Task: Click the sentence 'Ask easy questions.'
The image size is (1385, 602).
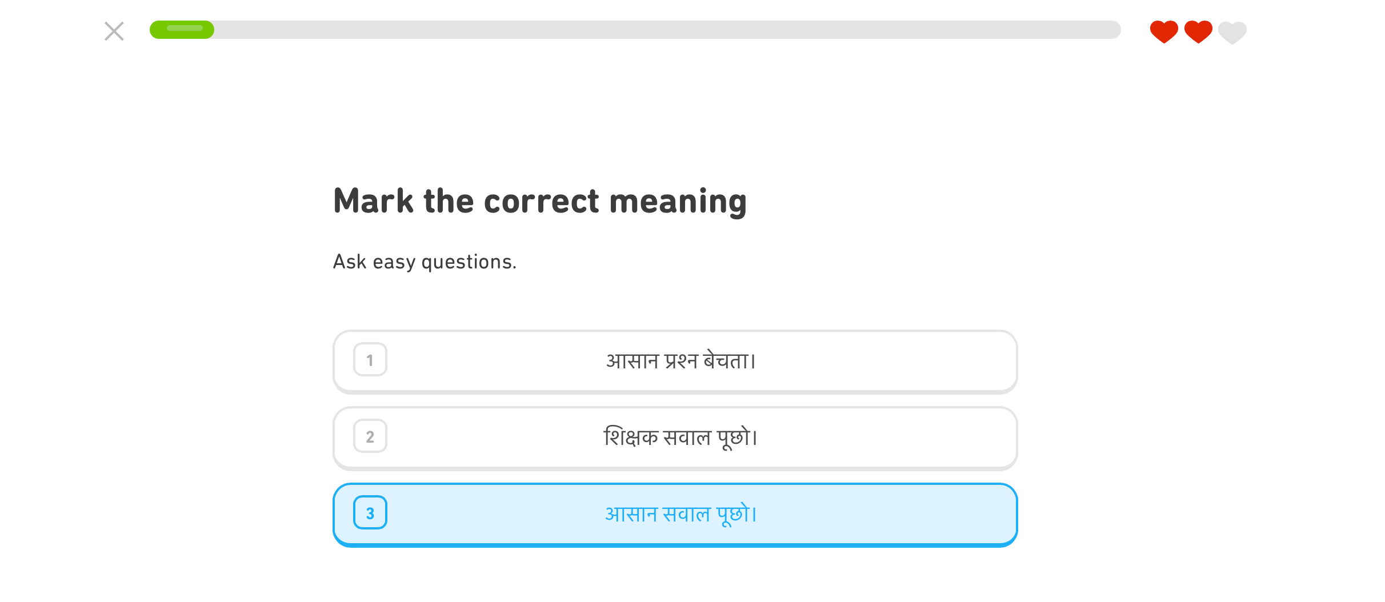Action: point(425,262)
